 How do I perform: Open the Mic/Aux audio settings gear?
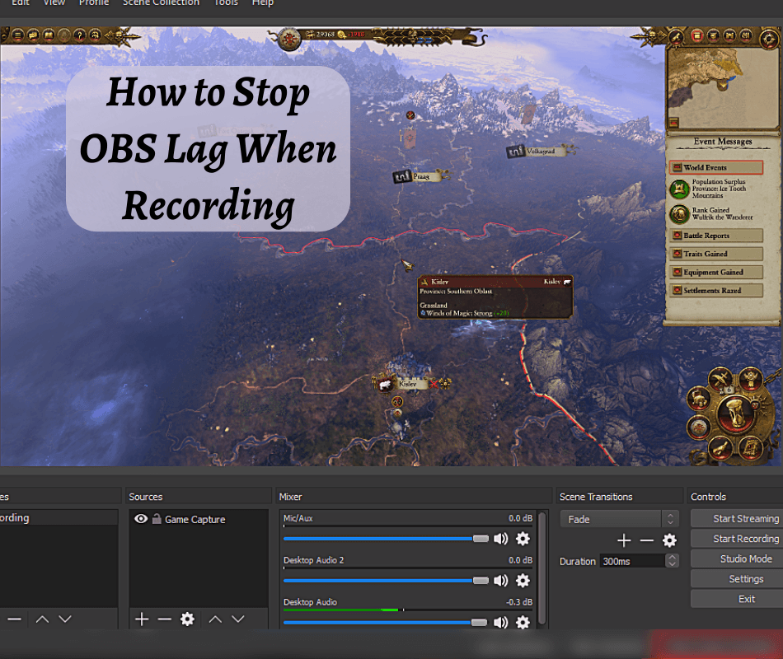[x=523, y=539]
